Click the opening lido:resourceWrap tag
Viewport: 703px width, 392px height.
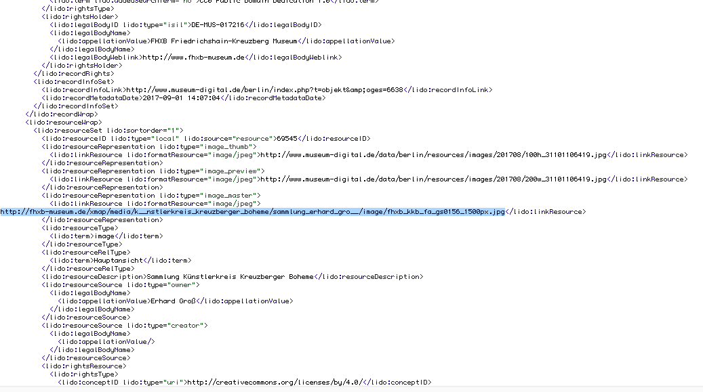[63, 123]
